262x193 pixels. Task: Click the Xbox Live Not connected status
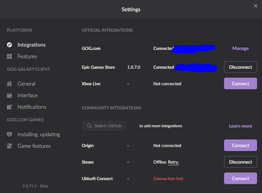(167, 84)
